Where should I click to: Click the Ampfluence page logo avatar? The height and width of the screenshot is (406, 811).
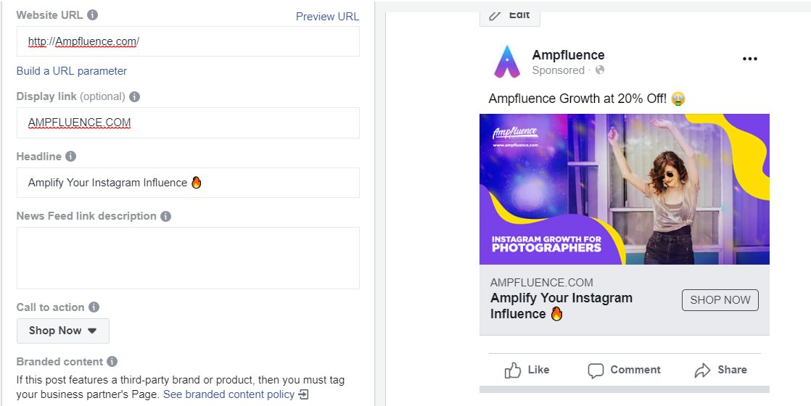pos(507,62)
